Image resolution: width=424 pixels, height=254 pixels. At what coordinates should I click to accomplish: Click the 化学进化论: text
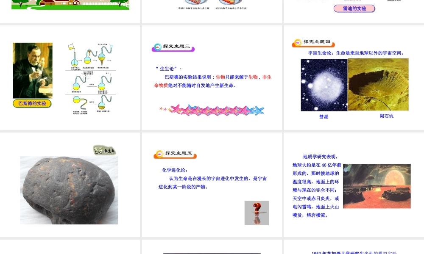[175, 170]
